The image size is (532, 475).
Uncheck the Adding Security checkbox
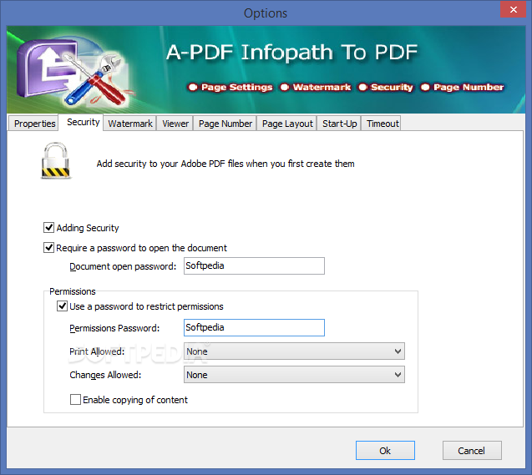click(x=48, y=228)
